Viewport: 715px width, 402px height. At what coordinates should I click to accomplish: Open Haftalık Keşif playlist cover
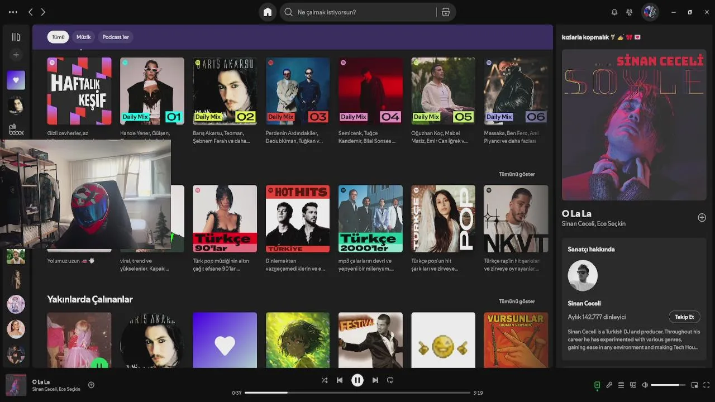tap(79, 91)
